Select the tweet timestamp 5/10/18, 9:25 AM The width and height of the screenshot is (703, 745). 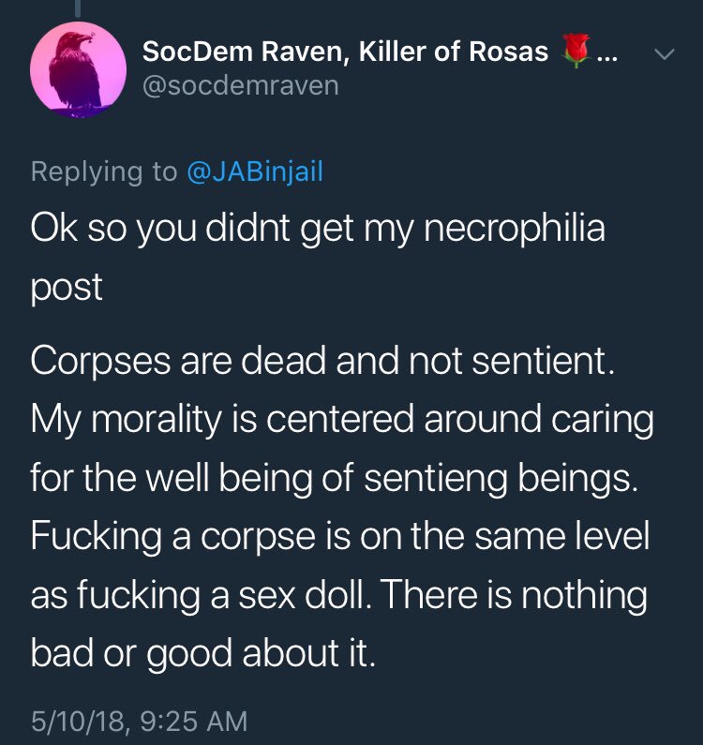(x=139, y=721)
